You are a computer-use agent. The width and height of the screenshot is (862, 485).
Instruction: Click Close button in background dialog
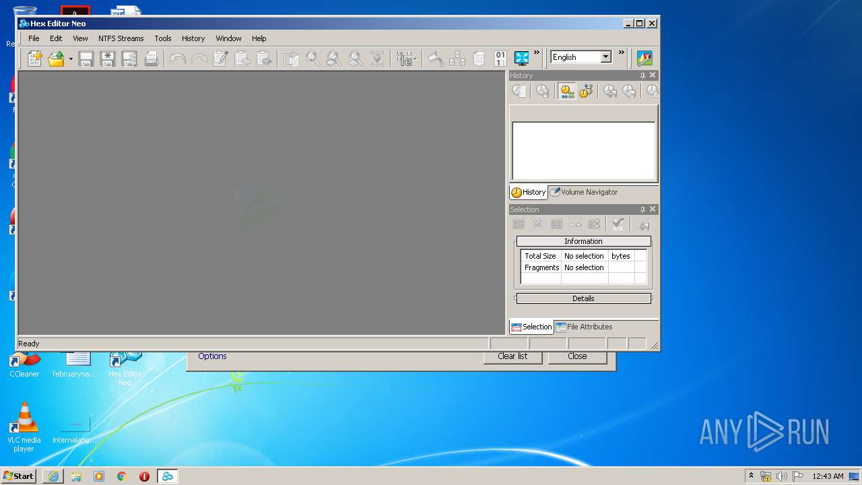click(x=577, y=356)
